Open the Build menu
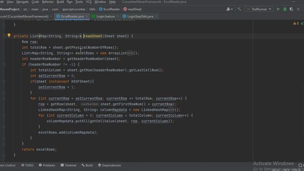The width and height of the screenshot is (304, 171). point(60,2)
